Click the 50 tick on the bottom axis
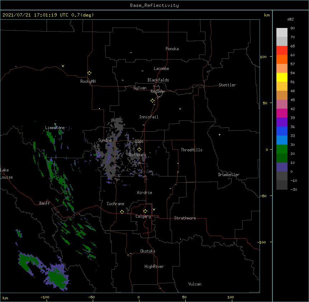 coord(184,297)
